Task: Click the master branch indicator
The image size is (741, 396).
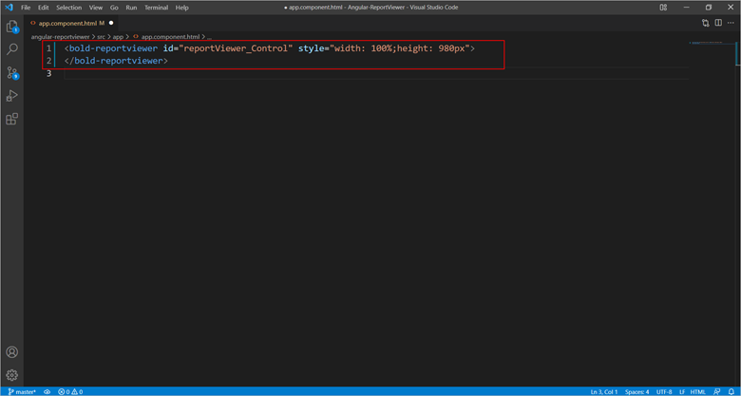Action: coord(22,392)
